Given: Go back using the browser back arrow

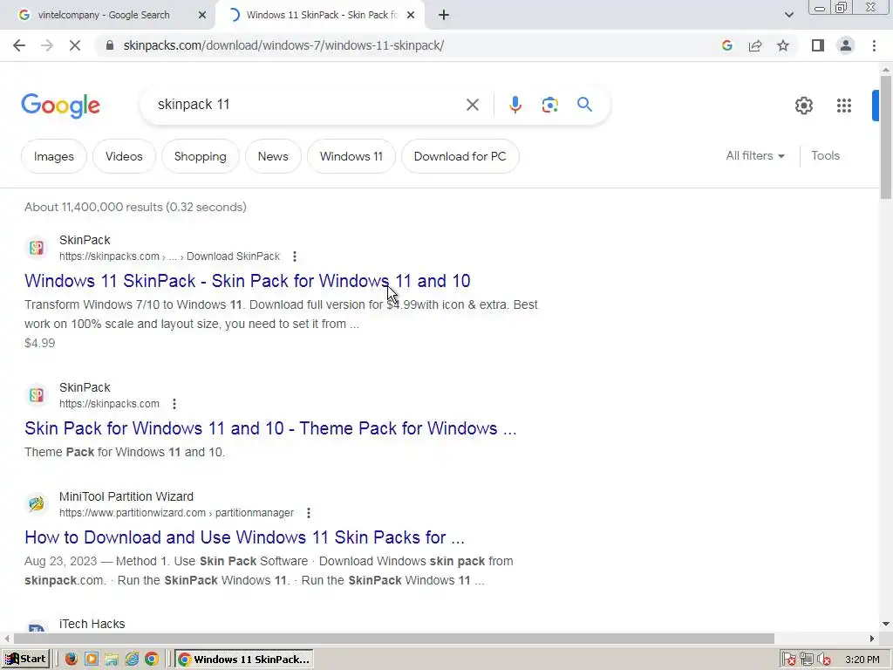Looking at the screenshot, I should pyautogui.click(x=19, y=45).
